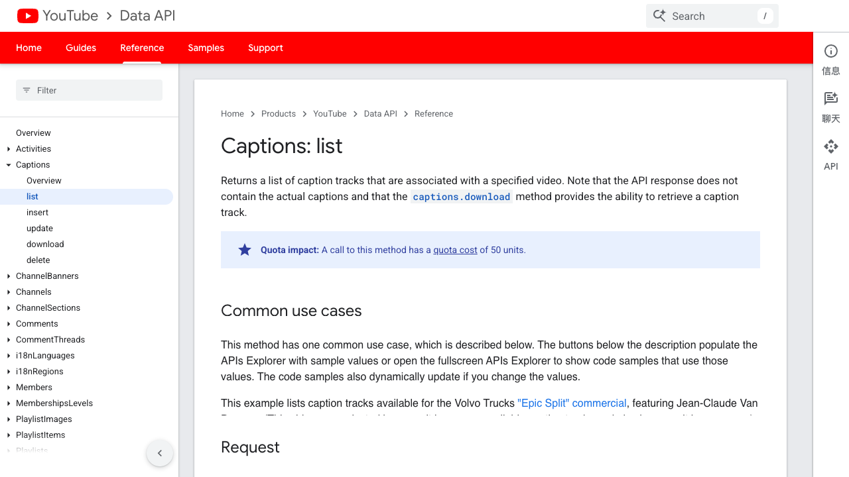Click the Captions: list heading
Screen dimensions: 849x477
pos(281,146)
